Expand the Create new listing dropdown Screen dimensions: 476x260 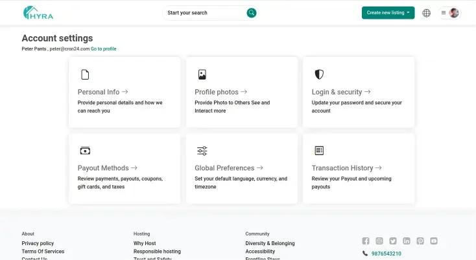click(x=388, y=13)
